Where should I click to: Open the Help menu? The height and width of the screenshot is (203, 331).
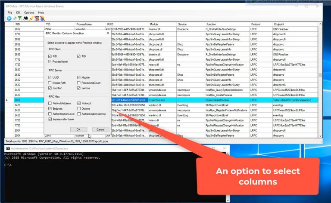pos(41,12)
